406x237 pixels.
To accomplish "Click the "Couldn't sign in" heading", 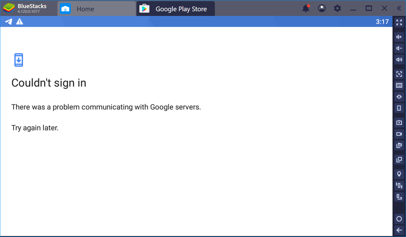I will coord(49,83).
